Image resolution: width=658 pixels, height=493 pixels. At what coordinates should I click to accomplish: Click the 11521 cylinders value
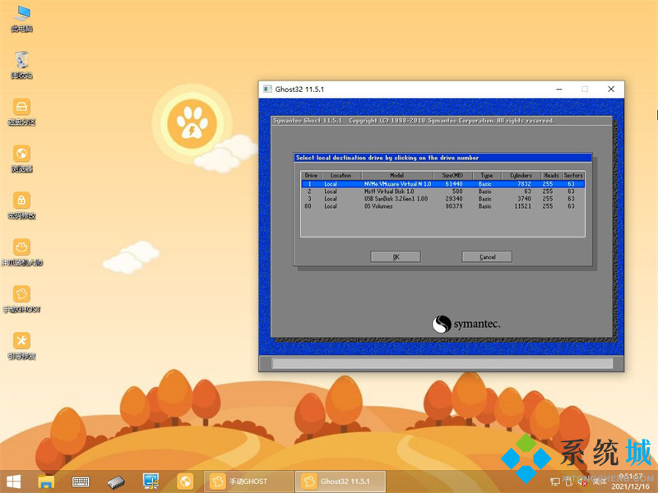pyautogui.click(x=522, y=206)
